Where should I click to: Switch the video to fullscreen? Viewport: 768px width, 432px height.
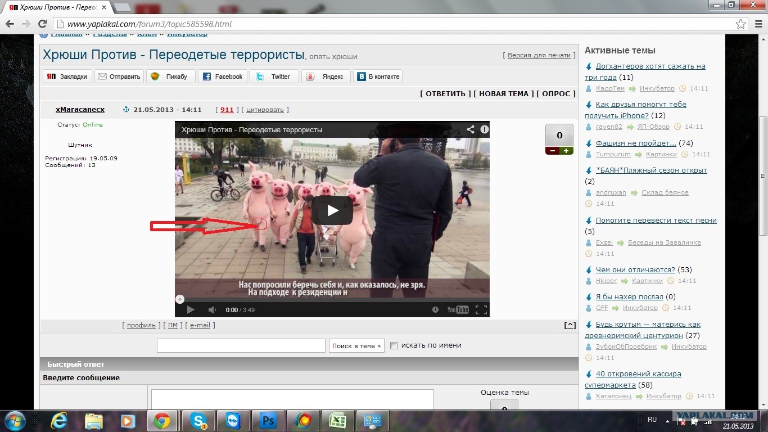click(x=481, y=310)
